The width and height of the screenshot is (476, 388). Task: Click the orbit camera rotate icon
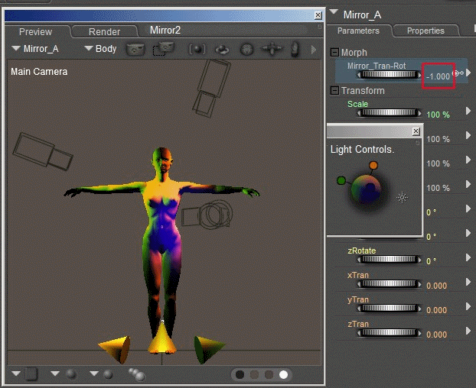[222, 49]
